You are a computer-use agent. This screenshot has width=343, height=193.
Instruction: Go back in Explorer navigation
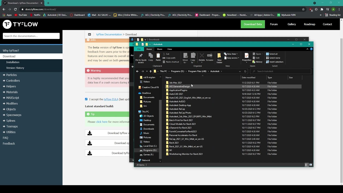point(137,71)
